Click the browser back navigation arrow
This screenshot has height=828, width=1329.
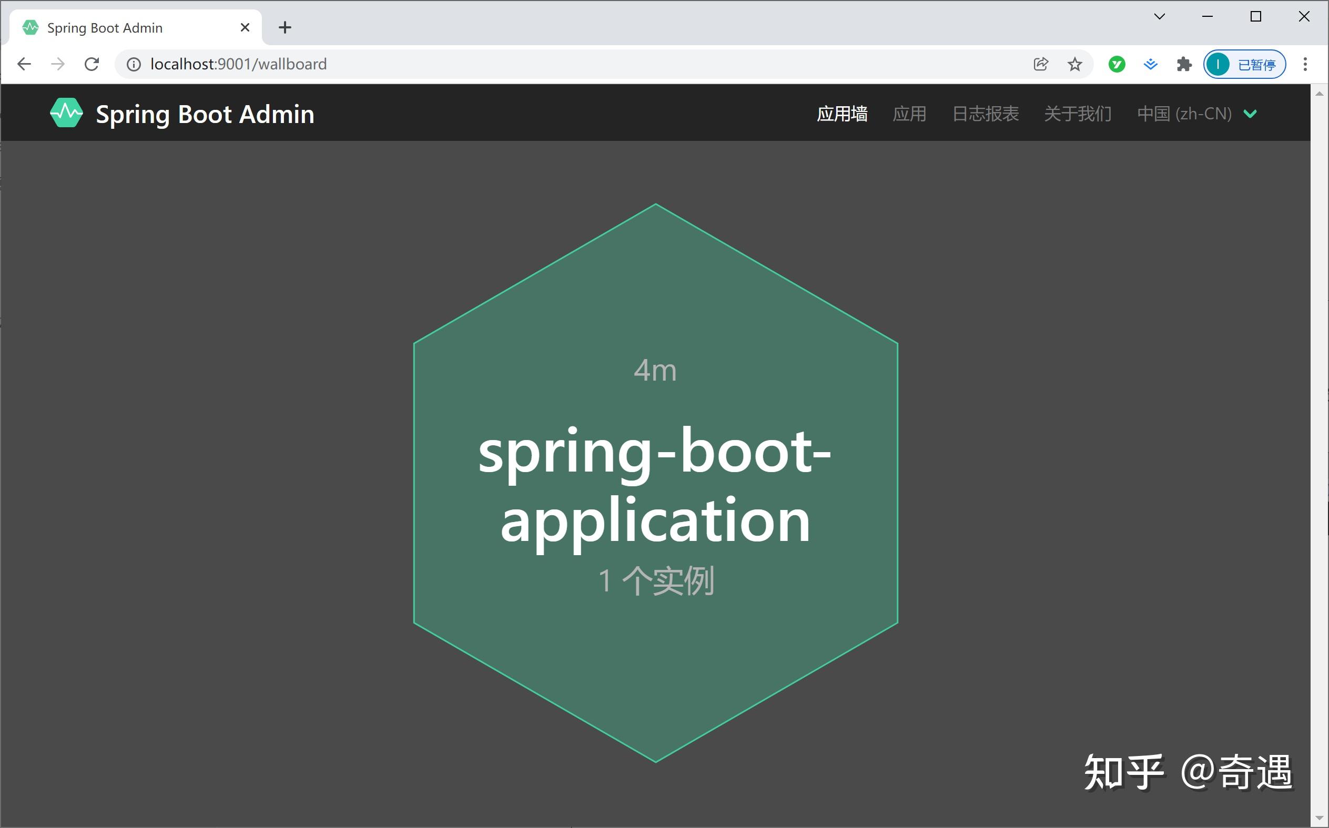click(x=24, y=64)
